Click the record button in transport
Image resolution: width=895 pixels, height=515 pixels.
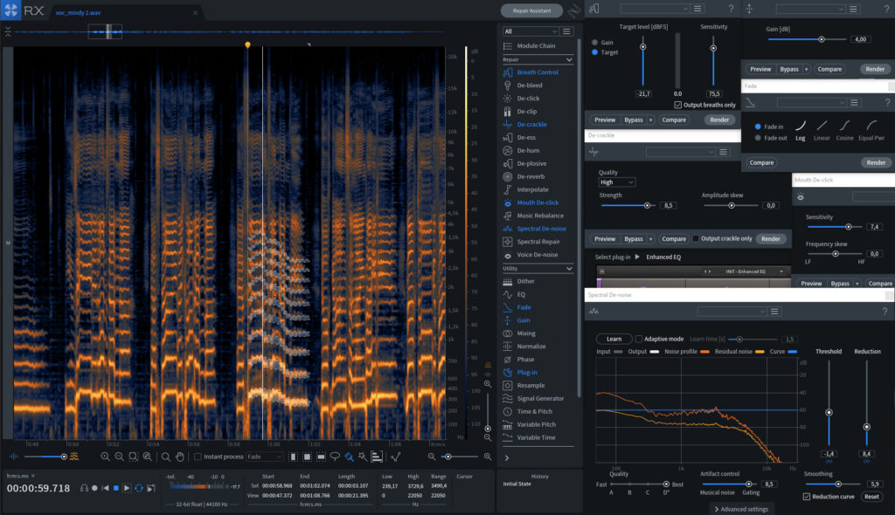point(94,488)
